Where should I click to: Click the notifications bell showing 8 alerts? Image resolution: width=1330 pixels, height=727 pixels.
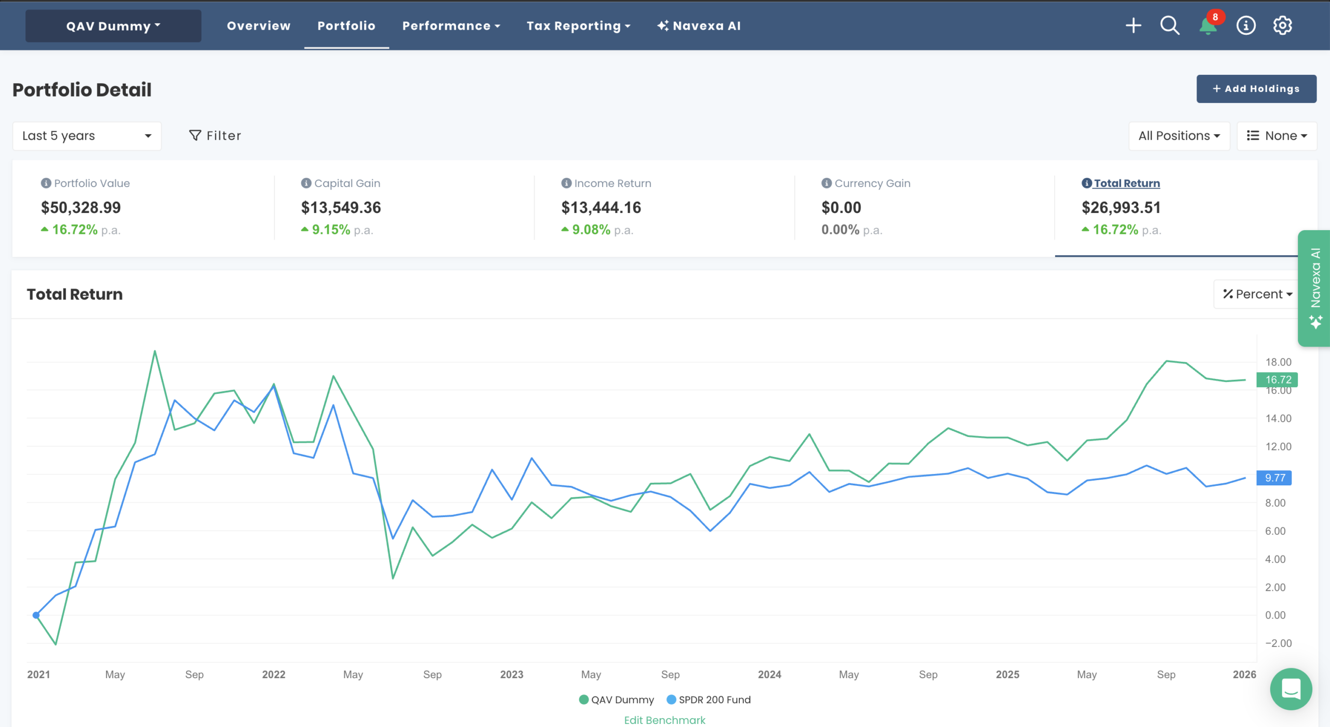point(1207,25)
